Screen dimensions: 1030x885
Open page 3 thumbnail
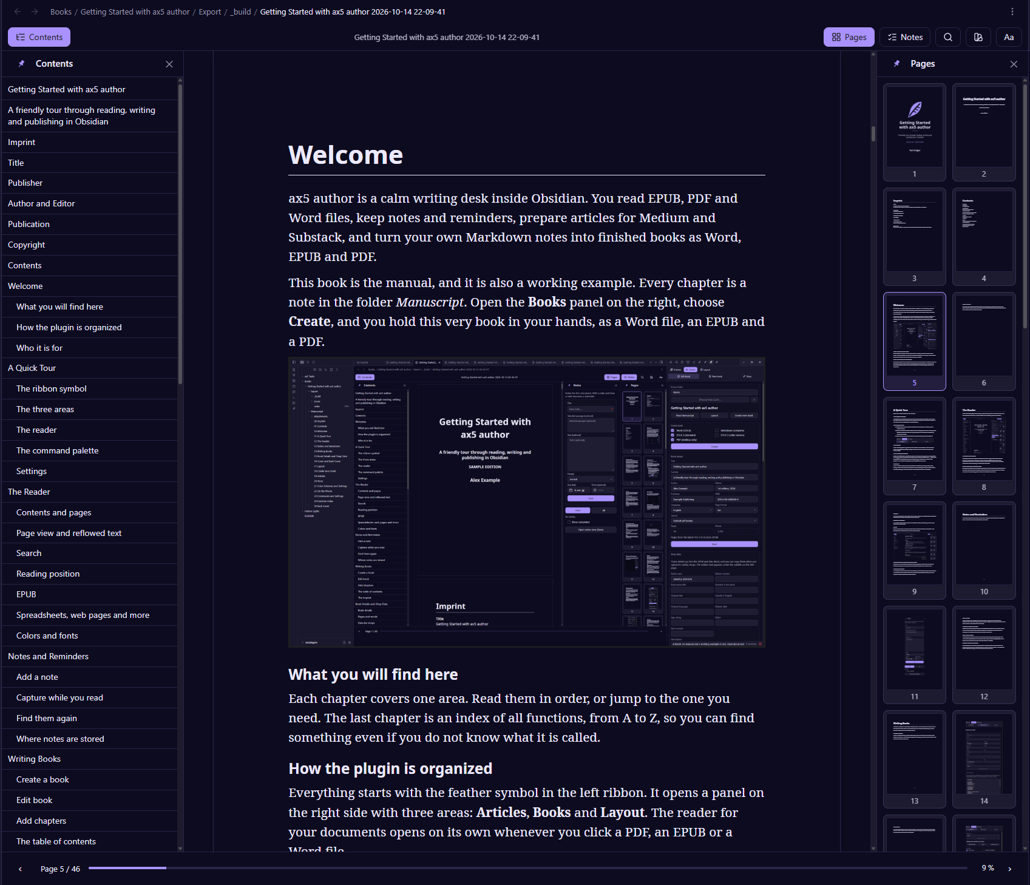point(915,236)
